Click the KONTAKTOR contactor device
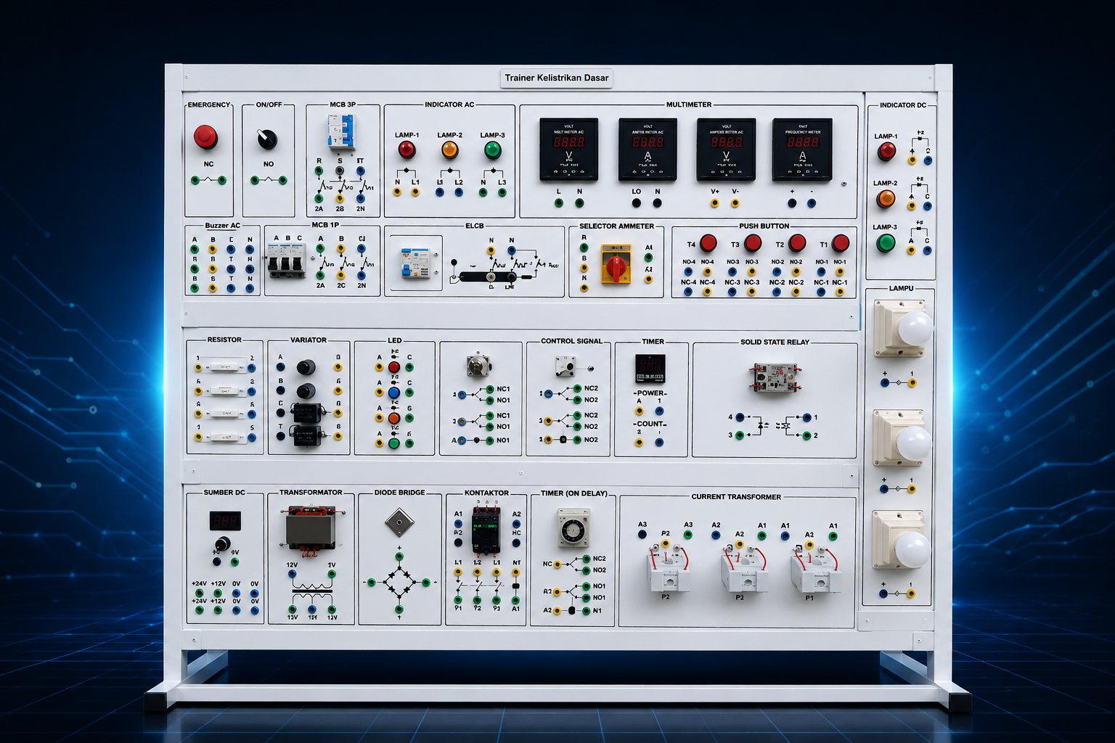Viewport: 1115px width, 743px height. coord(486,530)
